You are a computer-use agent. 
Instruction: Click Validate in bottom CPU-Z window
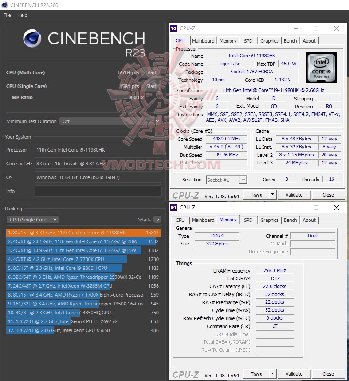click(x=294, y=374)
